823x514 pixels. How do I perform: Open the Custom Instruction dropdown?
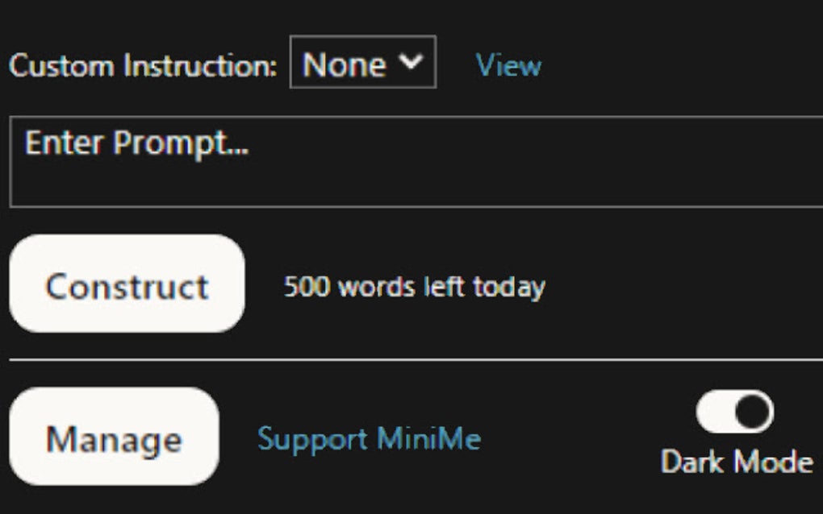click(362, 63)
